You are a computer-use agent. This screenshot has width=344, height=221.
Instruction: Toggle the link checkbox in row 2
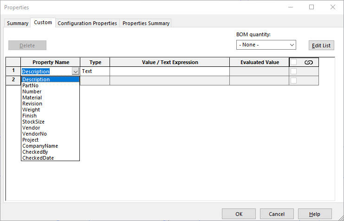pyautogui.click(x=293, y=81)
